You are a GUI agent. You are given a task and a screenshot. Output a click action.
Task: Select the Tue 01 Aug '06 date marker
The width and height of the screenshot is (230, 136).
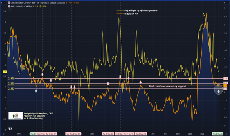(x=108, y=134)
